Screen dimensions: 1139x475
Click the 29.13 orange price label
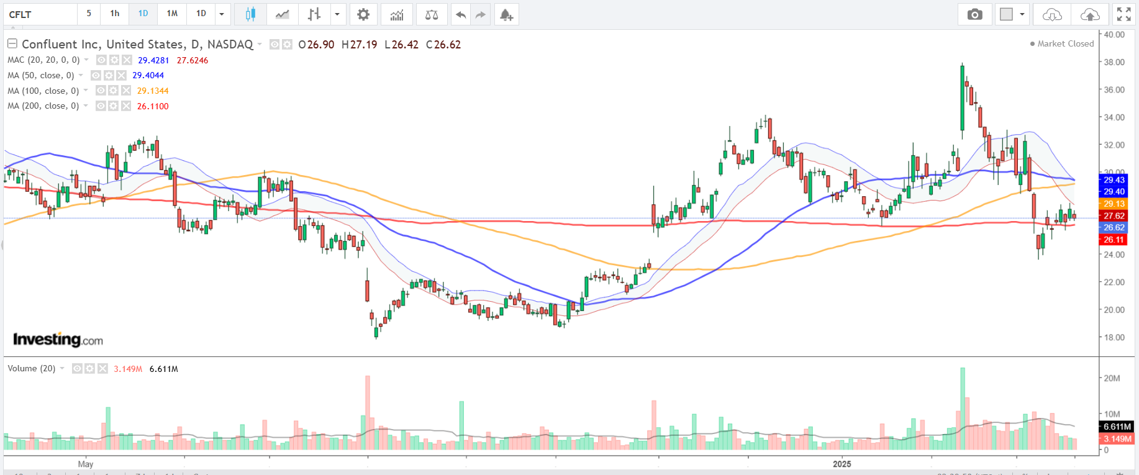(x=1114, y=204)
